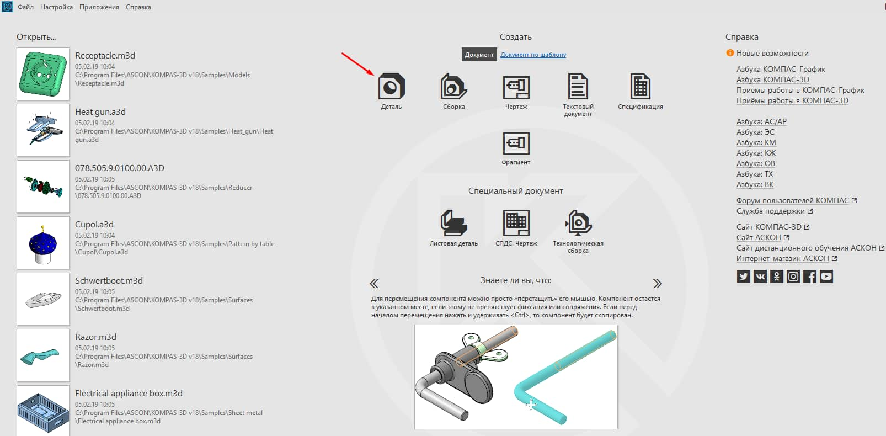Open the Настройка menu
886x436 pixels.
[x=56, y=7]
